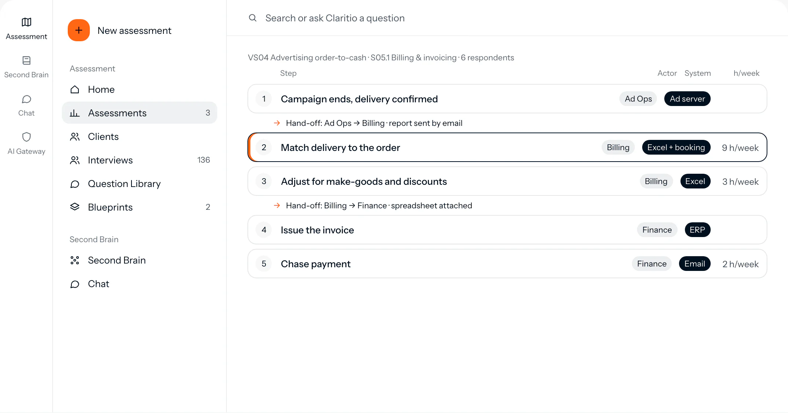
Task: Open the Second Brain book icon in the rail
Action: pos(27,60)
